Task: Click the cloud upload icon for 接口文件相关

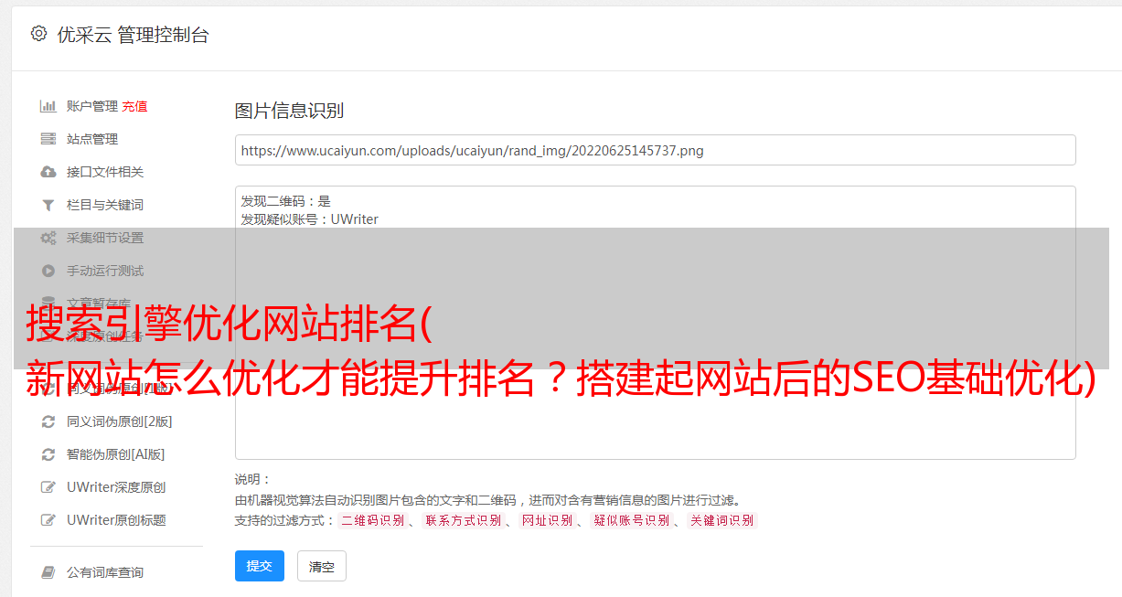Action: tap(48, 172)
